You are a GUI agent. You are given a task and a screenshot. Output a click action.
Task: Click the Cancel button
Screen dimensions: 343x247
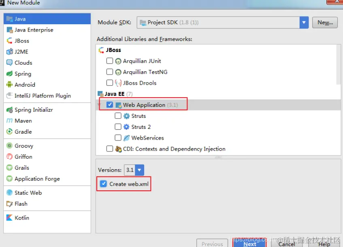click(287, 243)
